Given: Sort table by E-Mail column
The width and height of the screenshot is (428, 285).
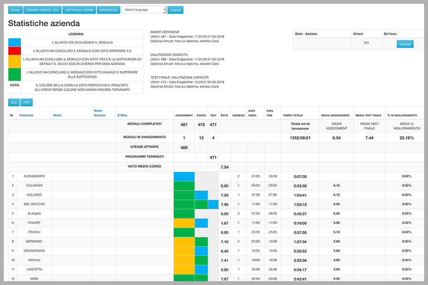Looking at the screenshot, I should pos(122,115).
